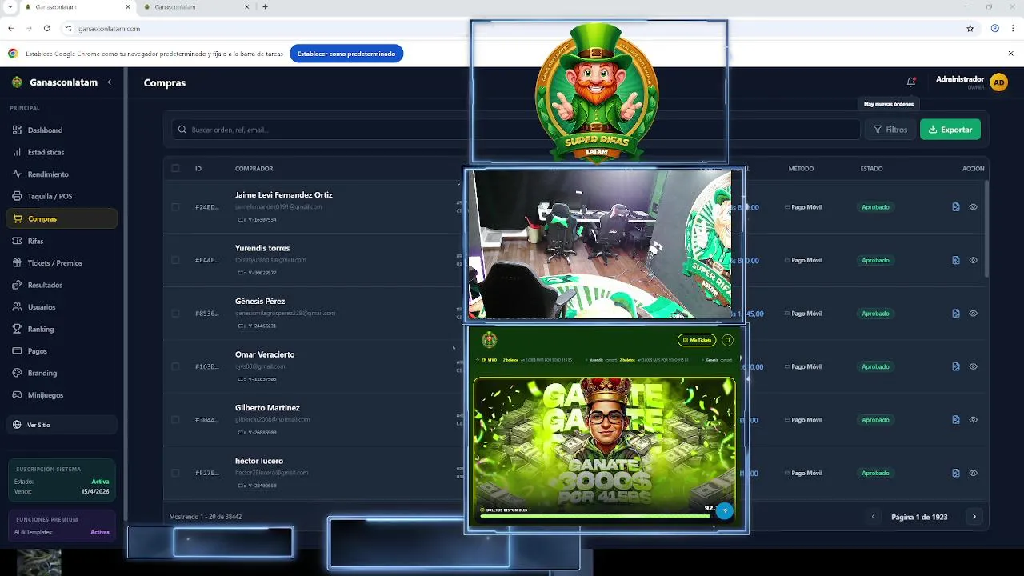Click Aprobado badge in Génesis Pérez row
This screenshot has width=1024, height=576.
(875, 314)
